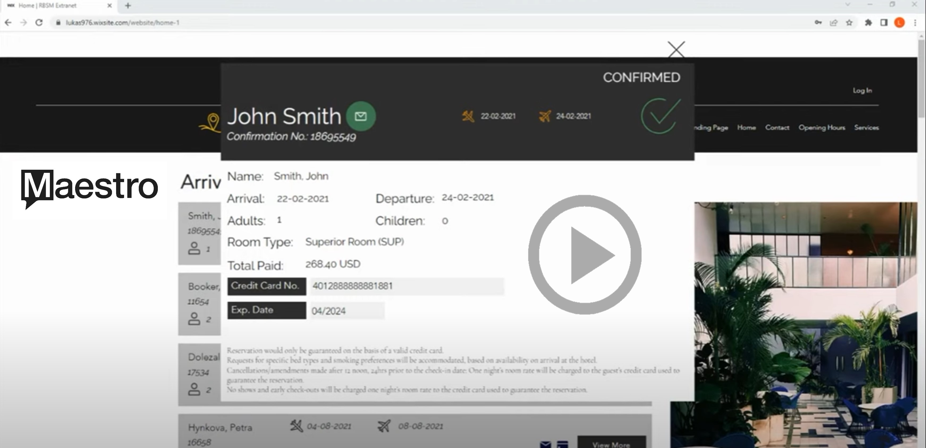The width and height of the screenshot is (926, 448).
Task: Click the credit card icon in Hynkova's row
Action: pyautogui.click(x=562, y=444)
